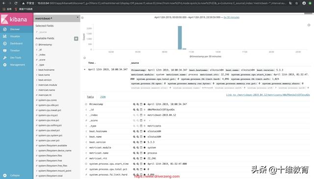This screenshot has width=314, height=179.
Task: Filter for existence of metricset.name field
Action: click(145, 153)
